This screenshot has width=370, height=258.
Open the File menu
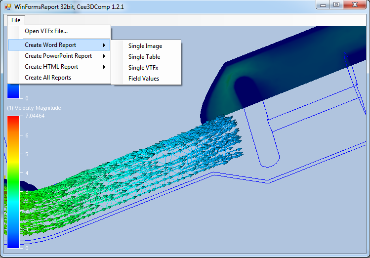pyautogui.click(x=16, y=20)
